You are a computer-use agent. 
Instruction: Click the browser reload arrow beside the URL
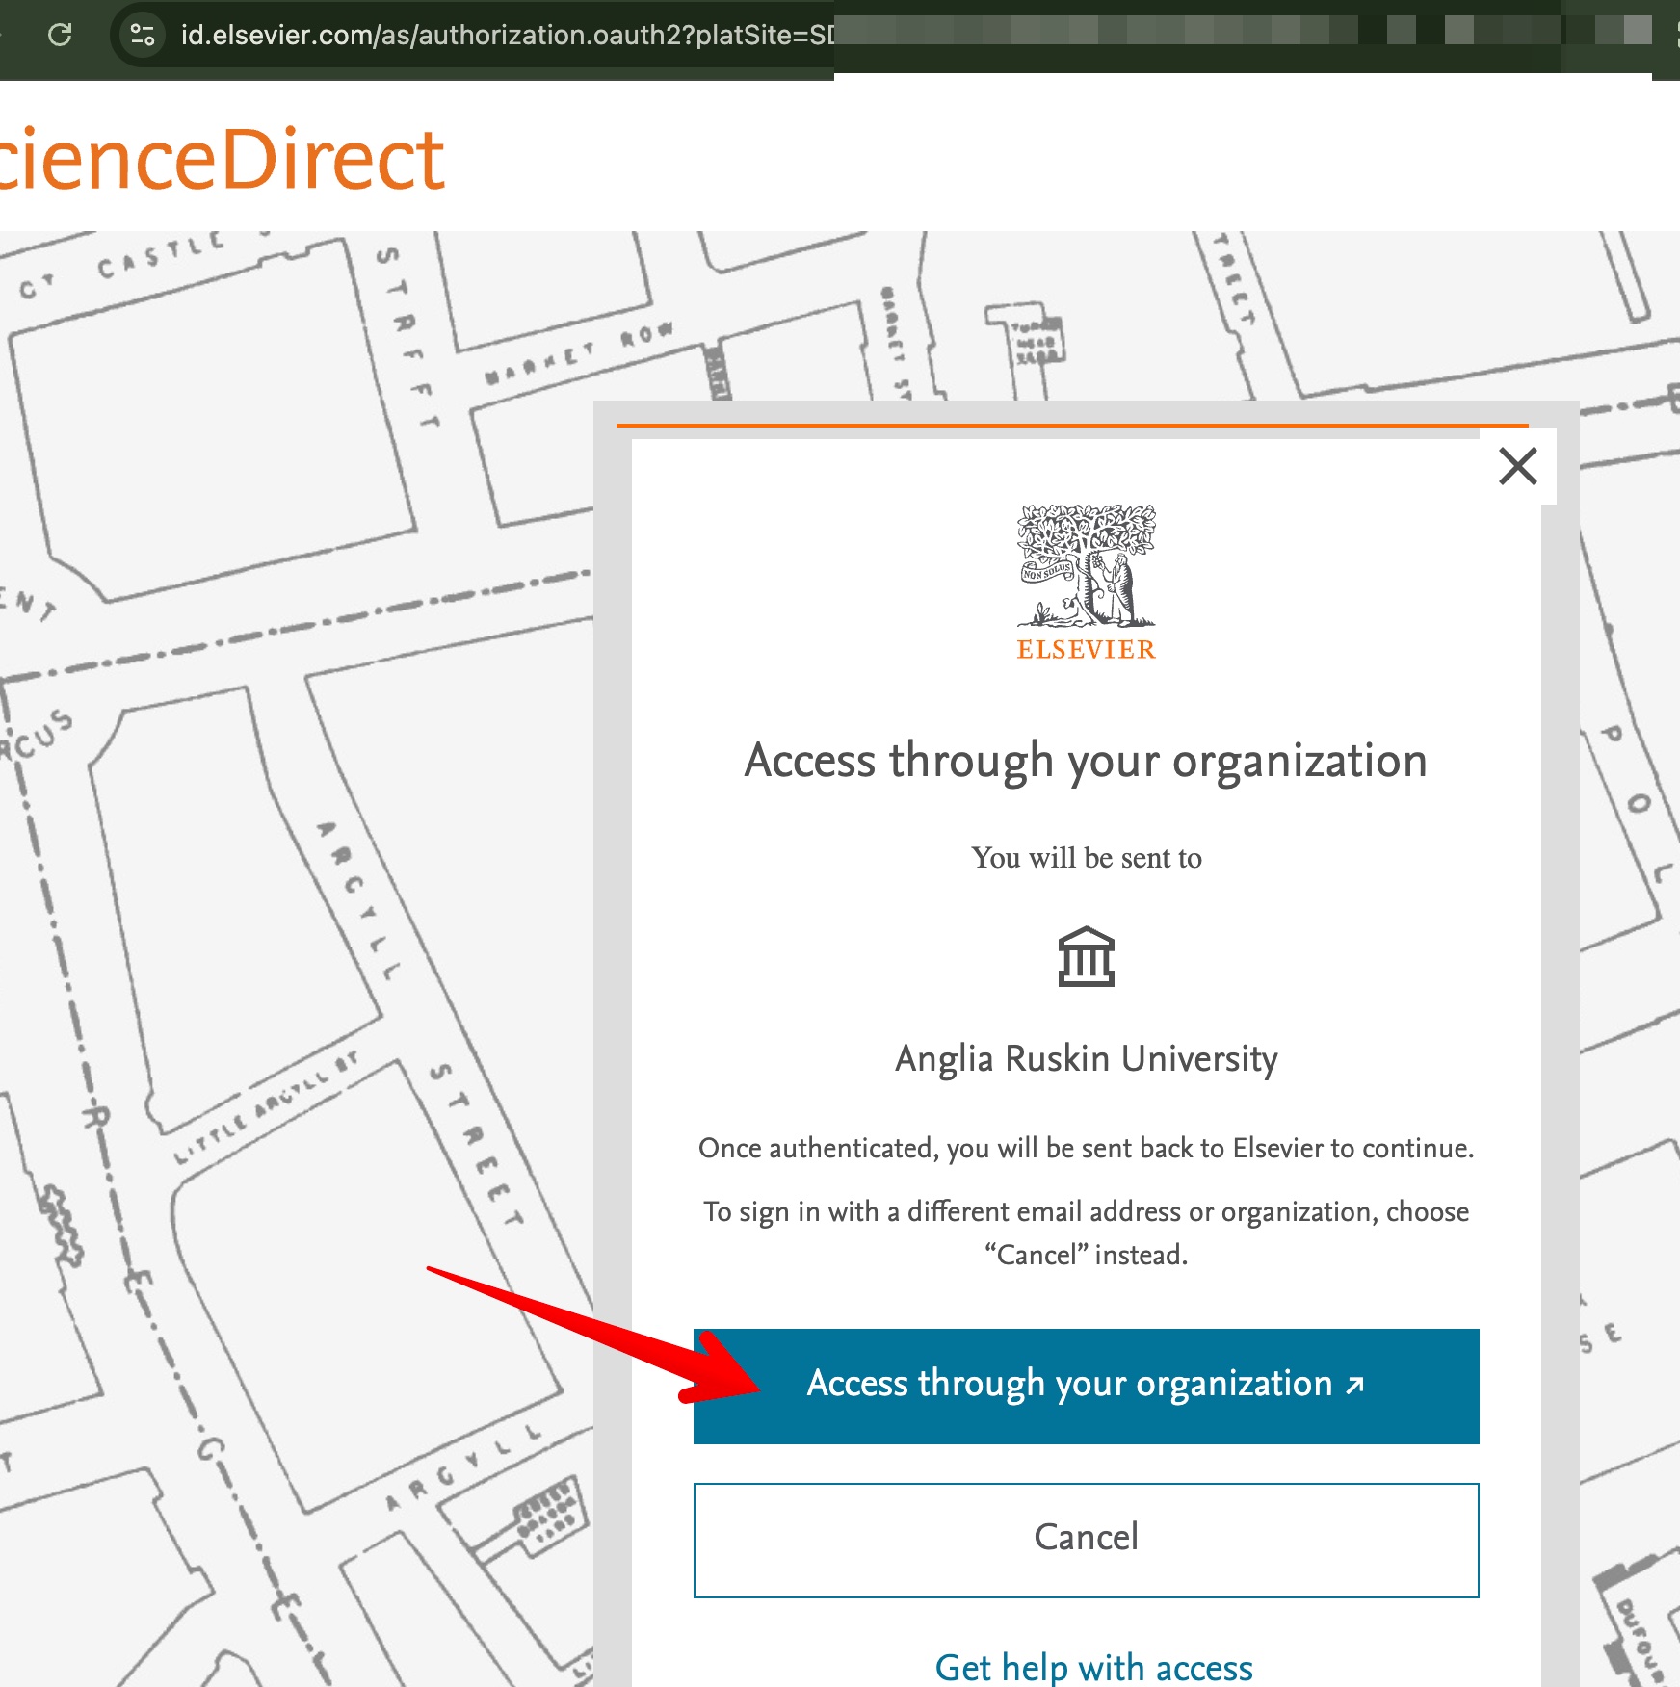(x=61, y=32)
